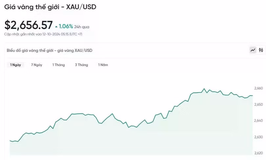Click the $2,656.57 gold price
This screenshot has width=266, height=160.
pos(28,25)
